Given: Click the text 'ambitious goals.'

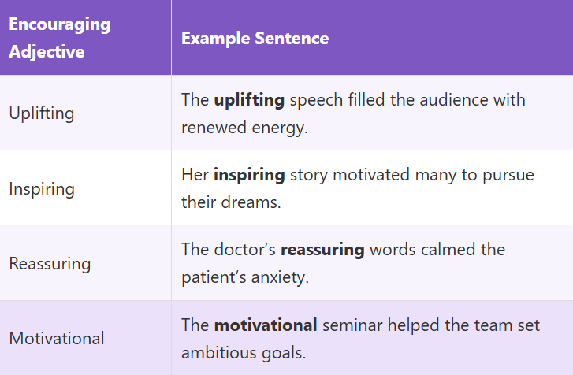Looking at the screenshot, I should (239, 352).
